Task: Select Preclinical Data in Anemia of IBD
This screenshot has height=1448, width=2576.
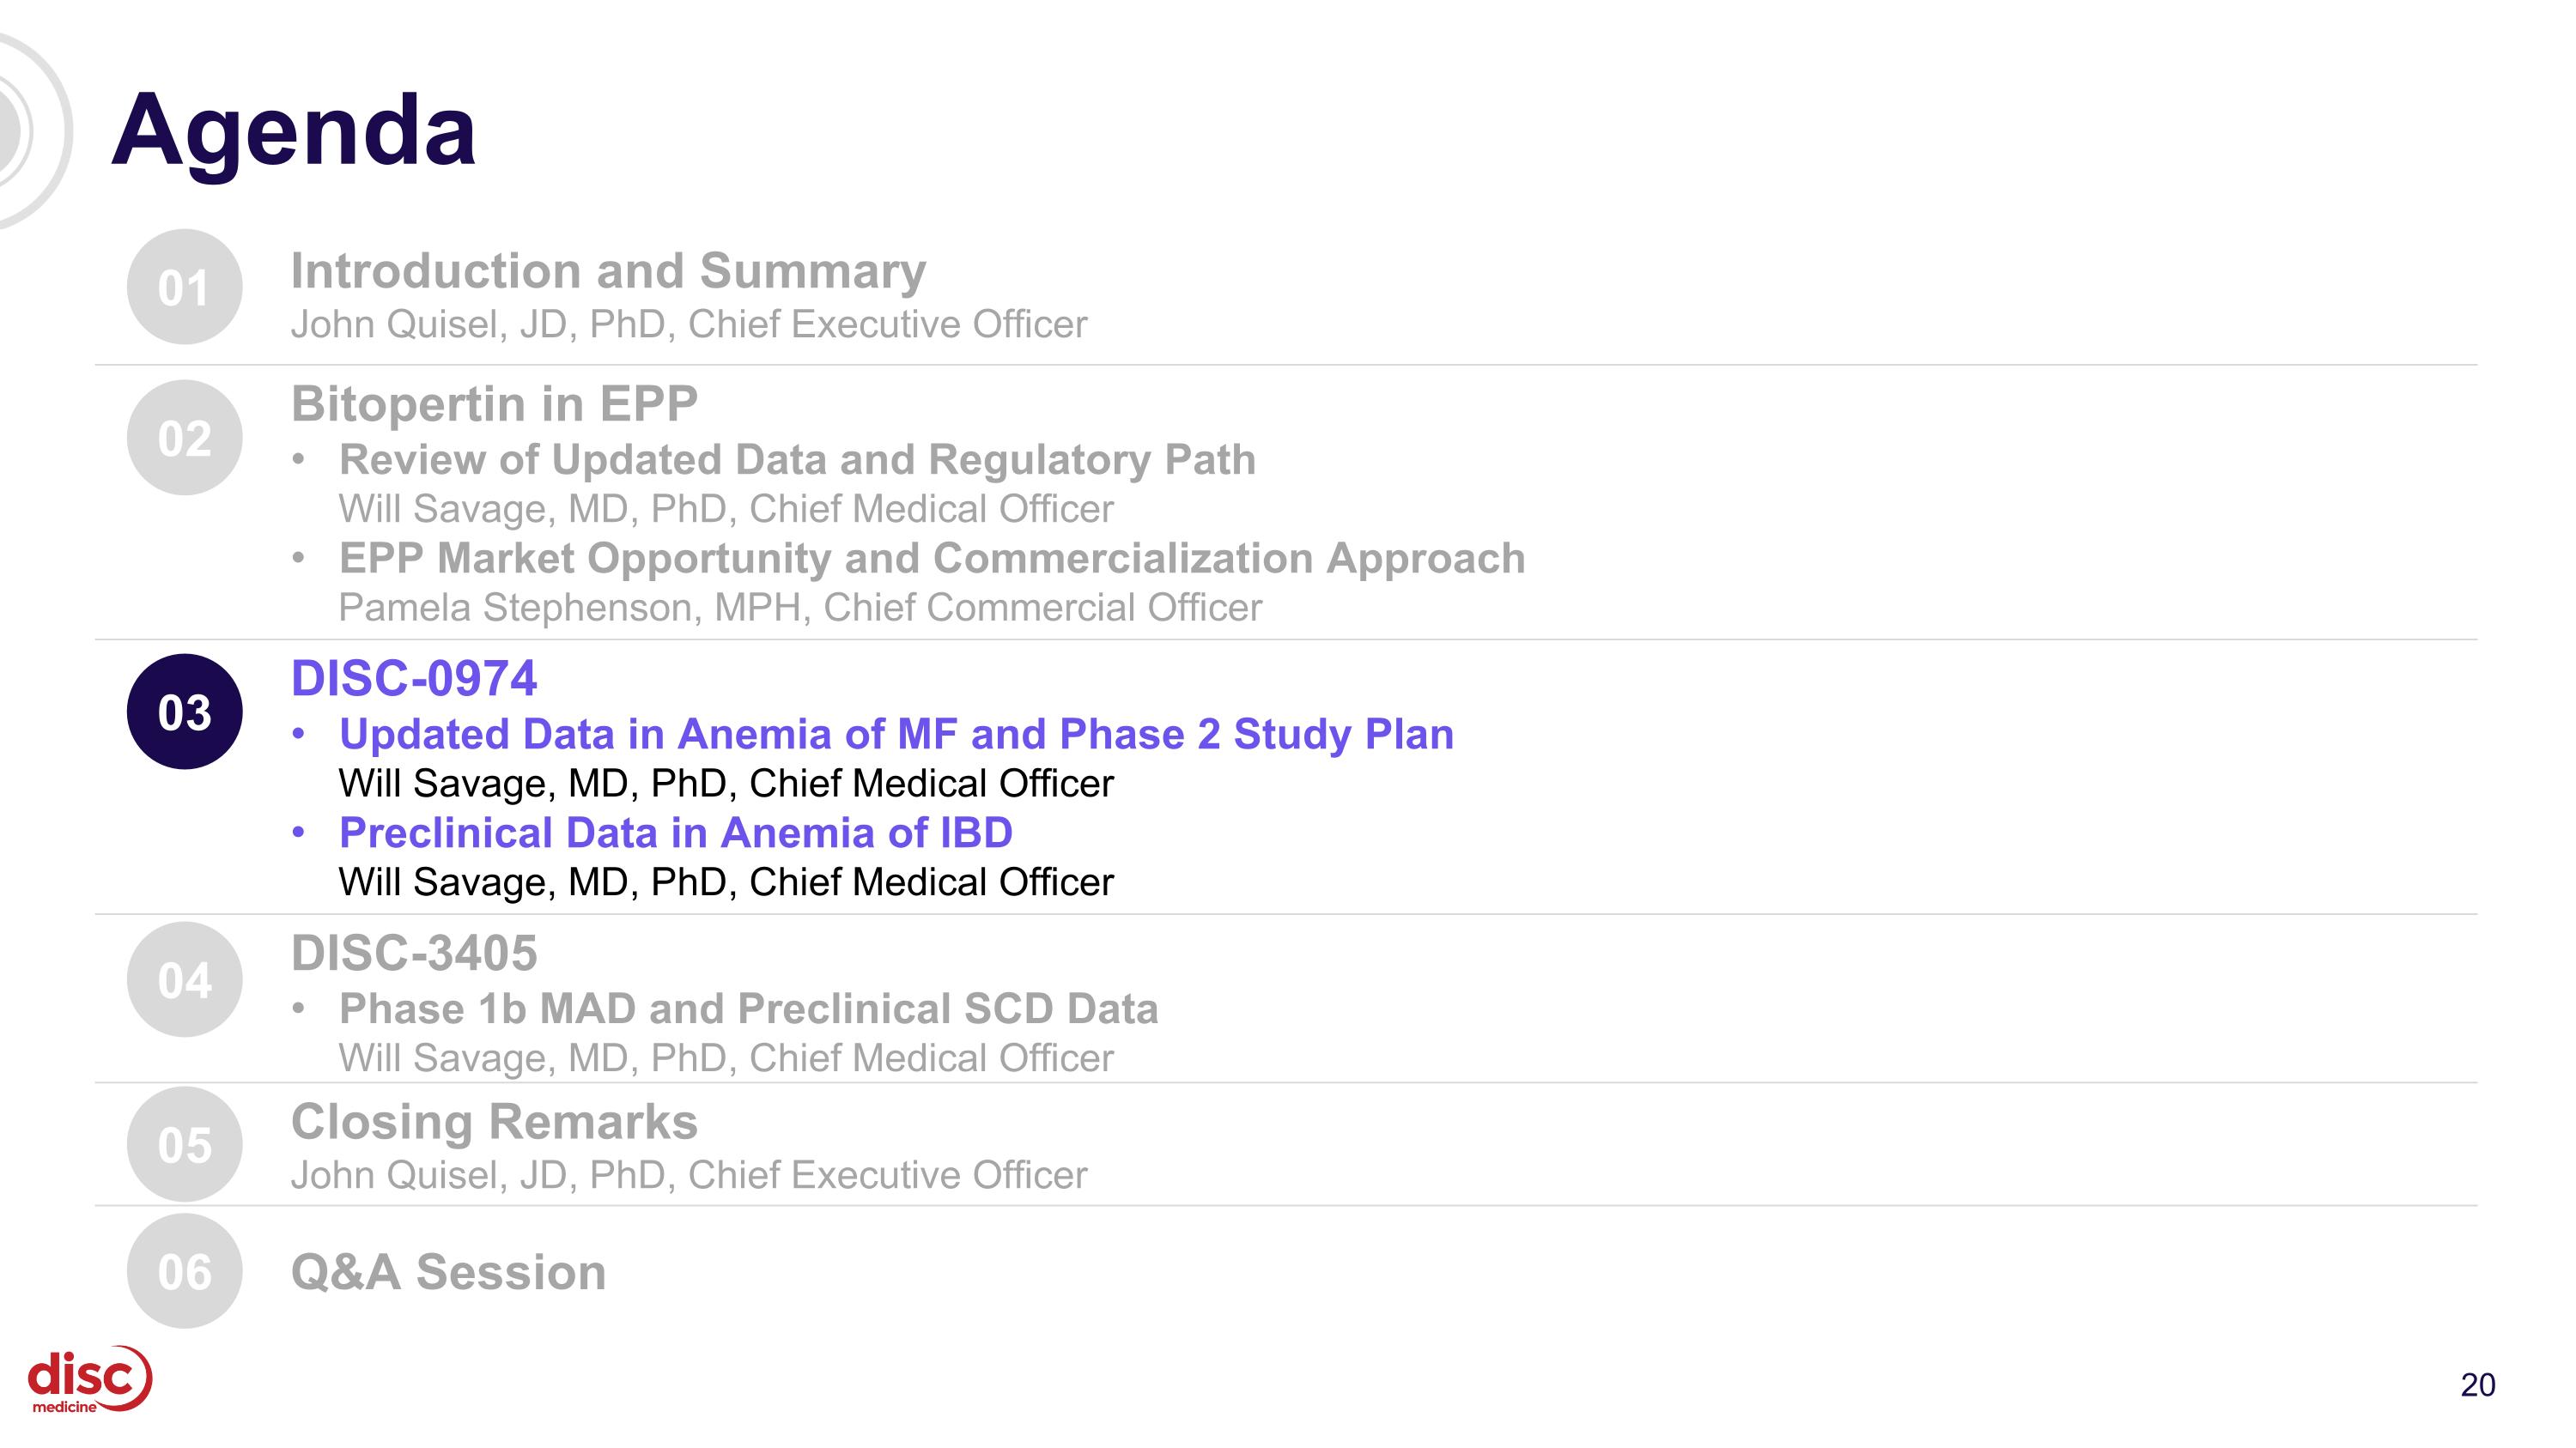Action: click(676, 833)
